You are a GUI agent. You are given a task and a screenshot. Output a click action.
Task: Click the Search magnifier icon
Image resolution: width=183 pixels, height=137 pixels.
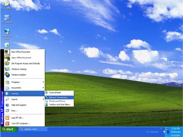pyautogui.click(x=7, y=99)
